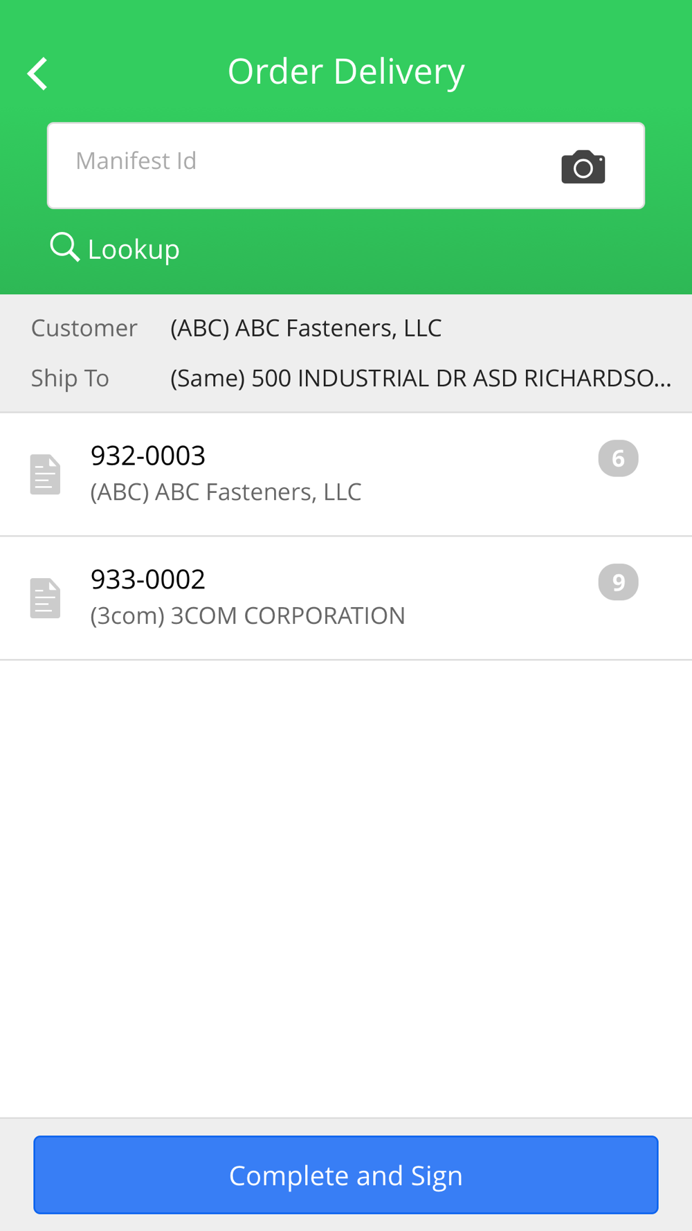Screen dimensions: 692x1231
Task: Tap the camera icon to scan manifest
Action: pyautogui.click(x=583, y=167)
